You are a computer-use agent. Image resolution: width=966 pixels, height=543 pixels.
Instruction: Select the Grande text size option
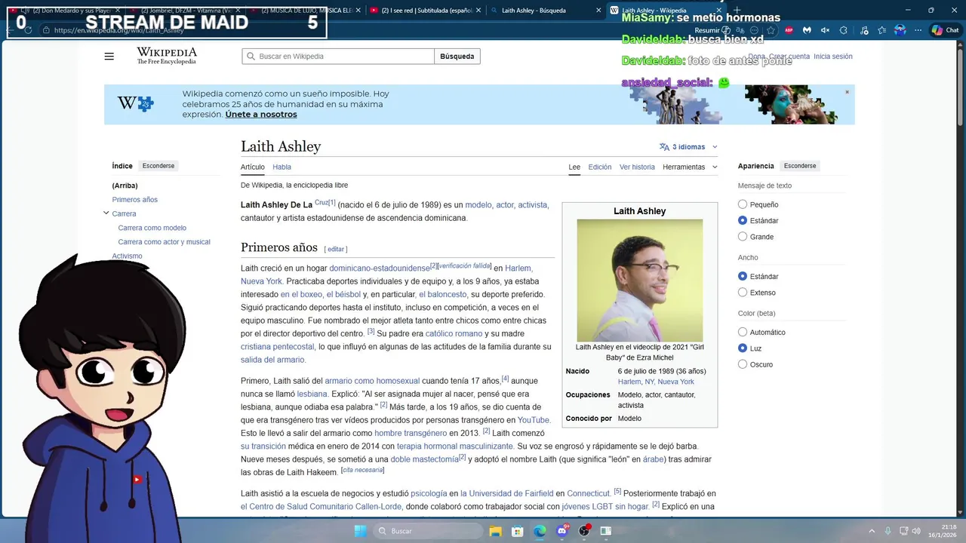(x=743, y=237)
